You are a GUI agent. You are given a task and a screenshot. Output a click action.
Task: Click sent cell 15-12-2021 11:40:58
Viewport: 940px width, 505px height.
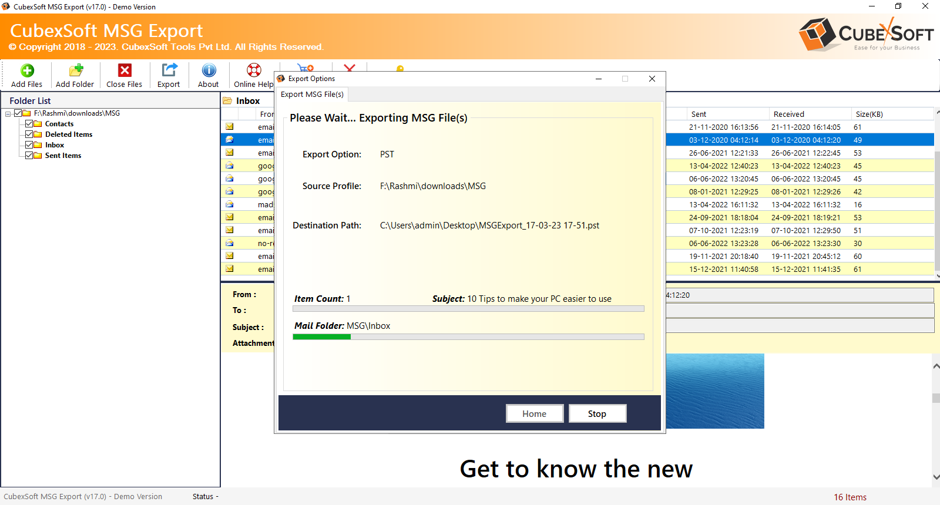(723, 269)
